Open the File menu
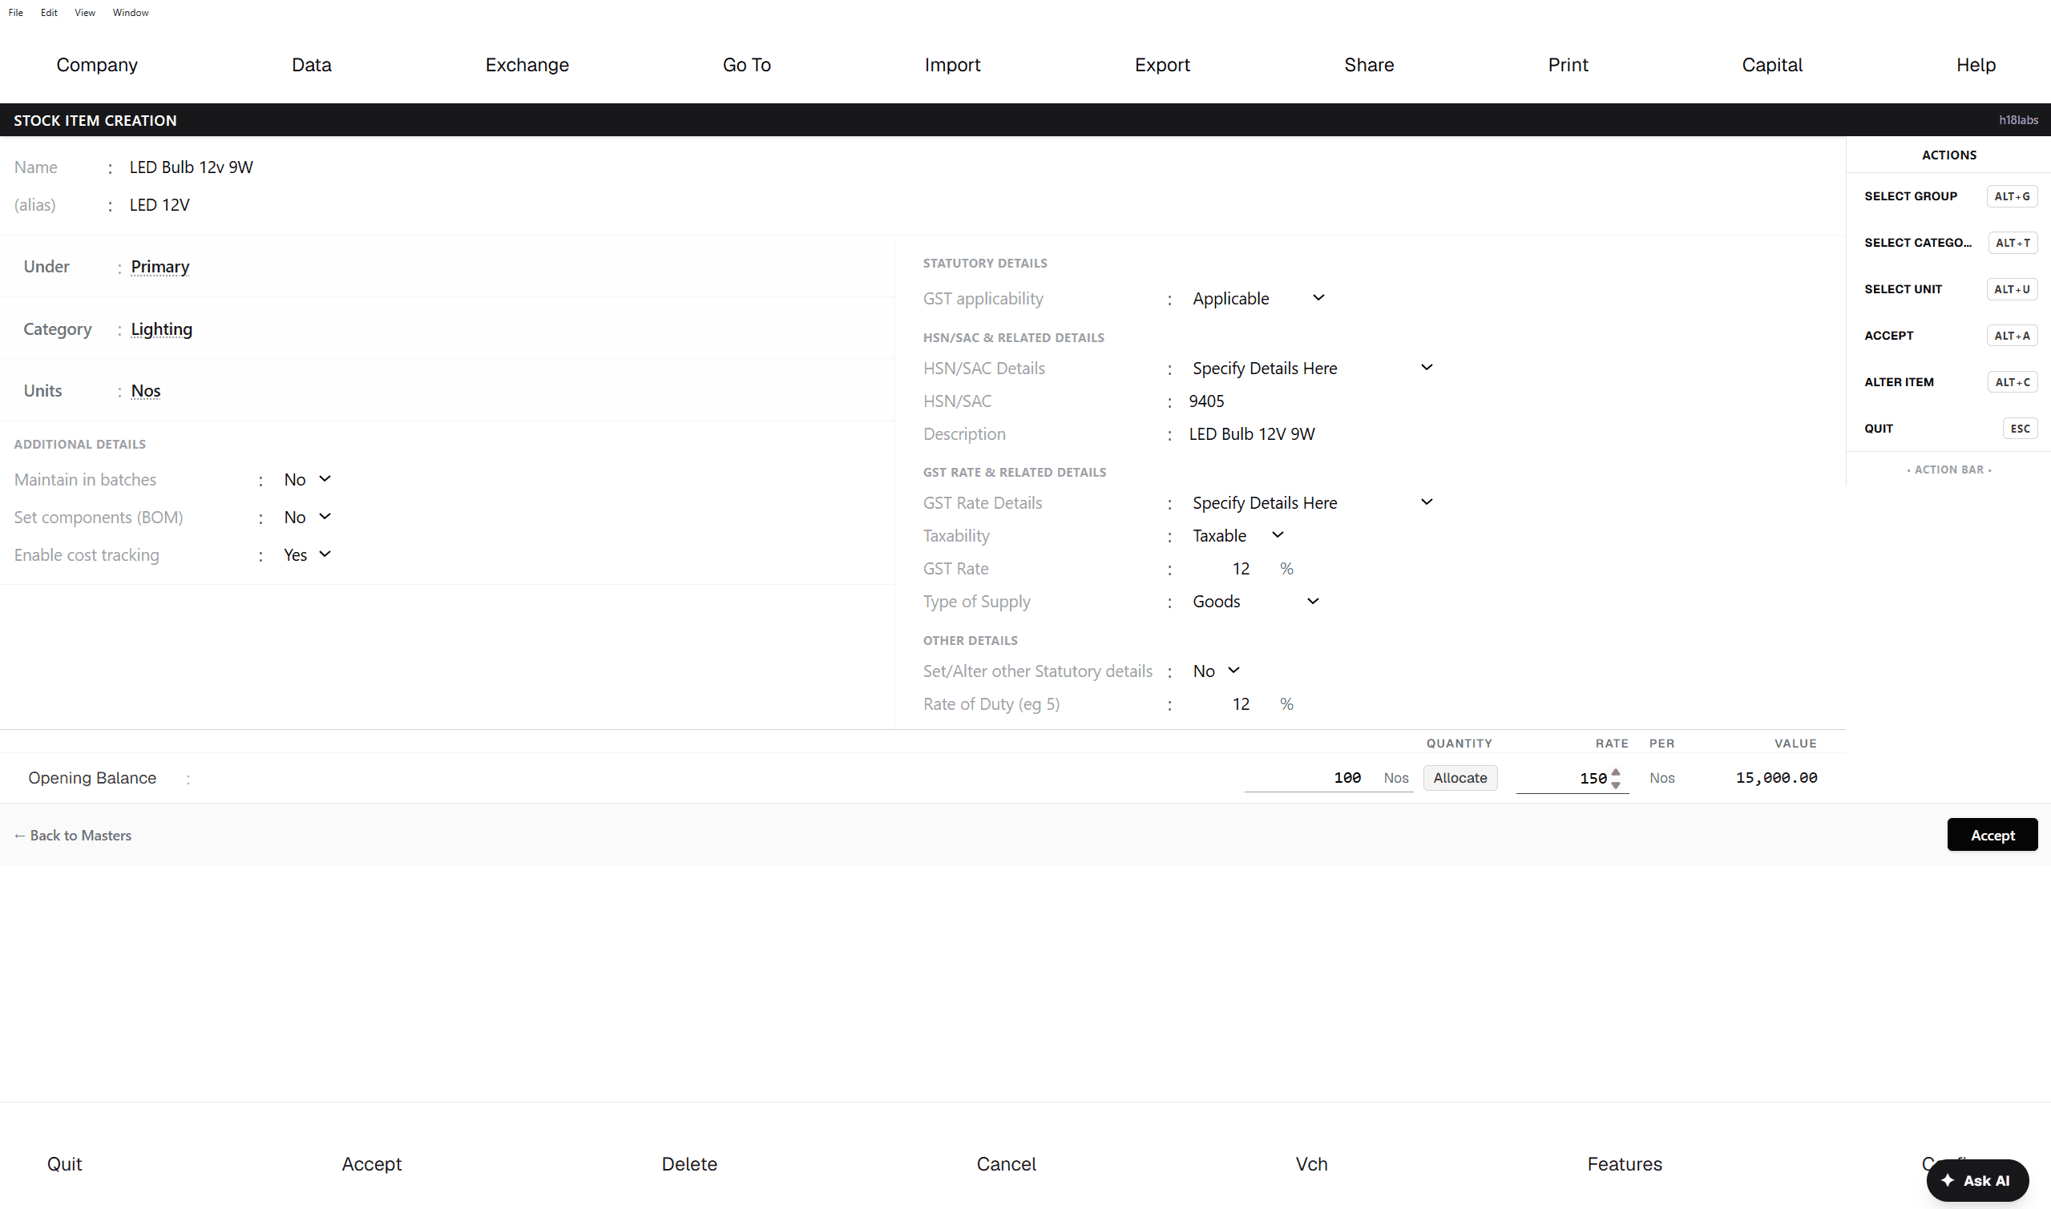Viewport: 2051px width, 1209px height. (x=15, y=12)
